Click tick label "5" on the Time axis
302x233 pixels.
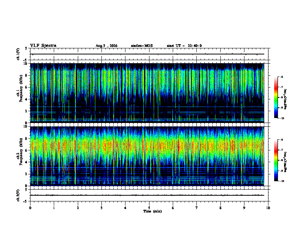tap(149, 208)
